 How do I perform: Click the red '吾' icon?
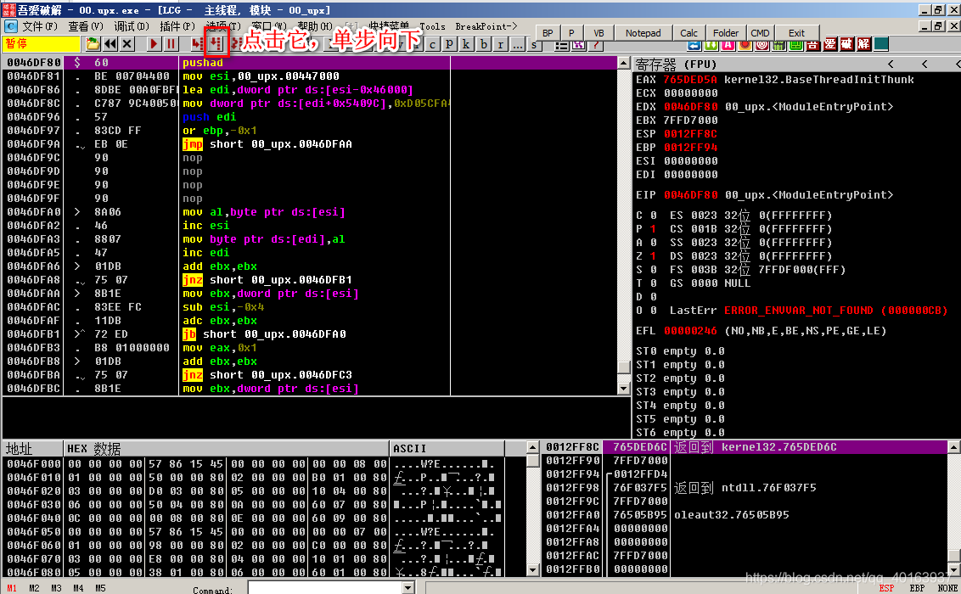pos(812,45)
